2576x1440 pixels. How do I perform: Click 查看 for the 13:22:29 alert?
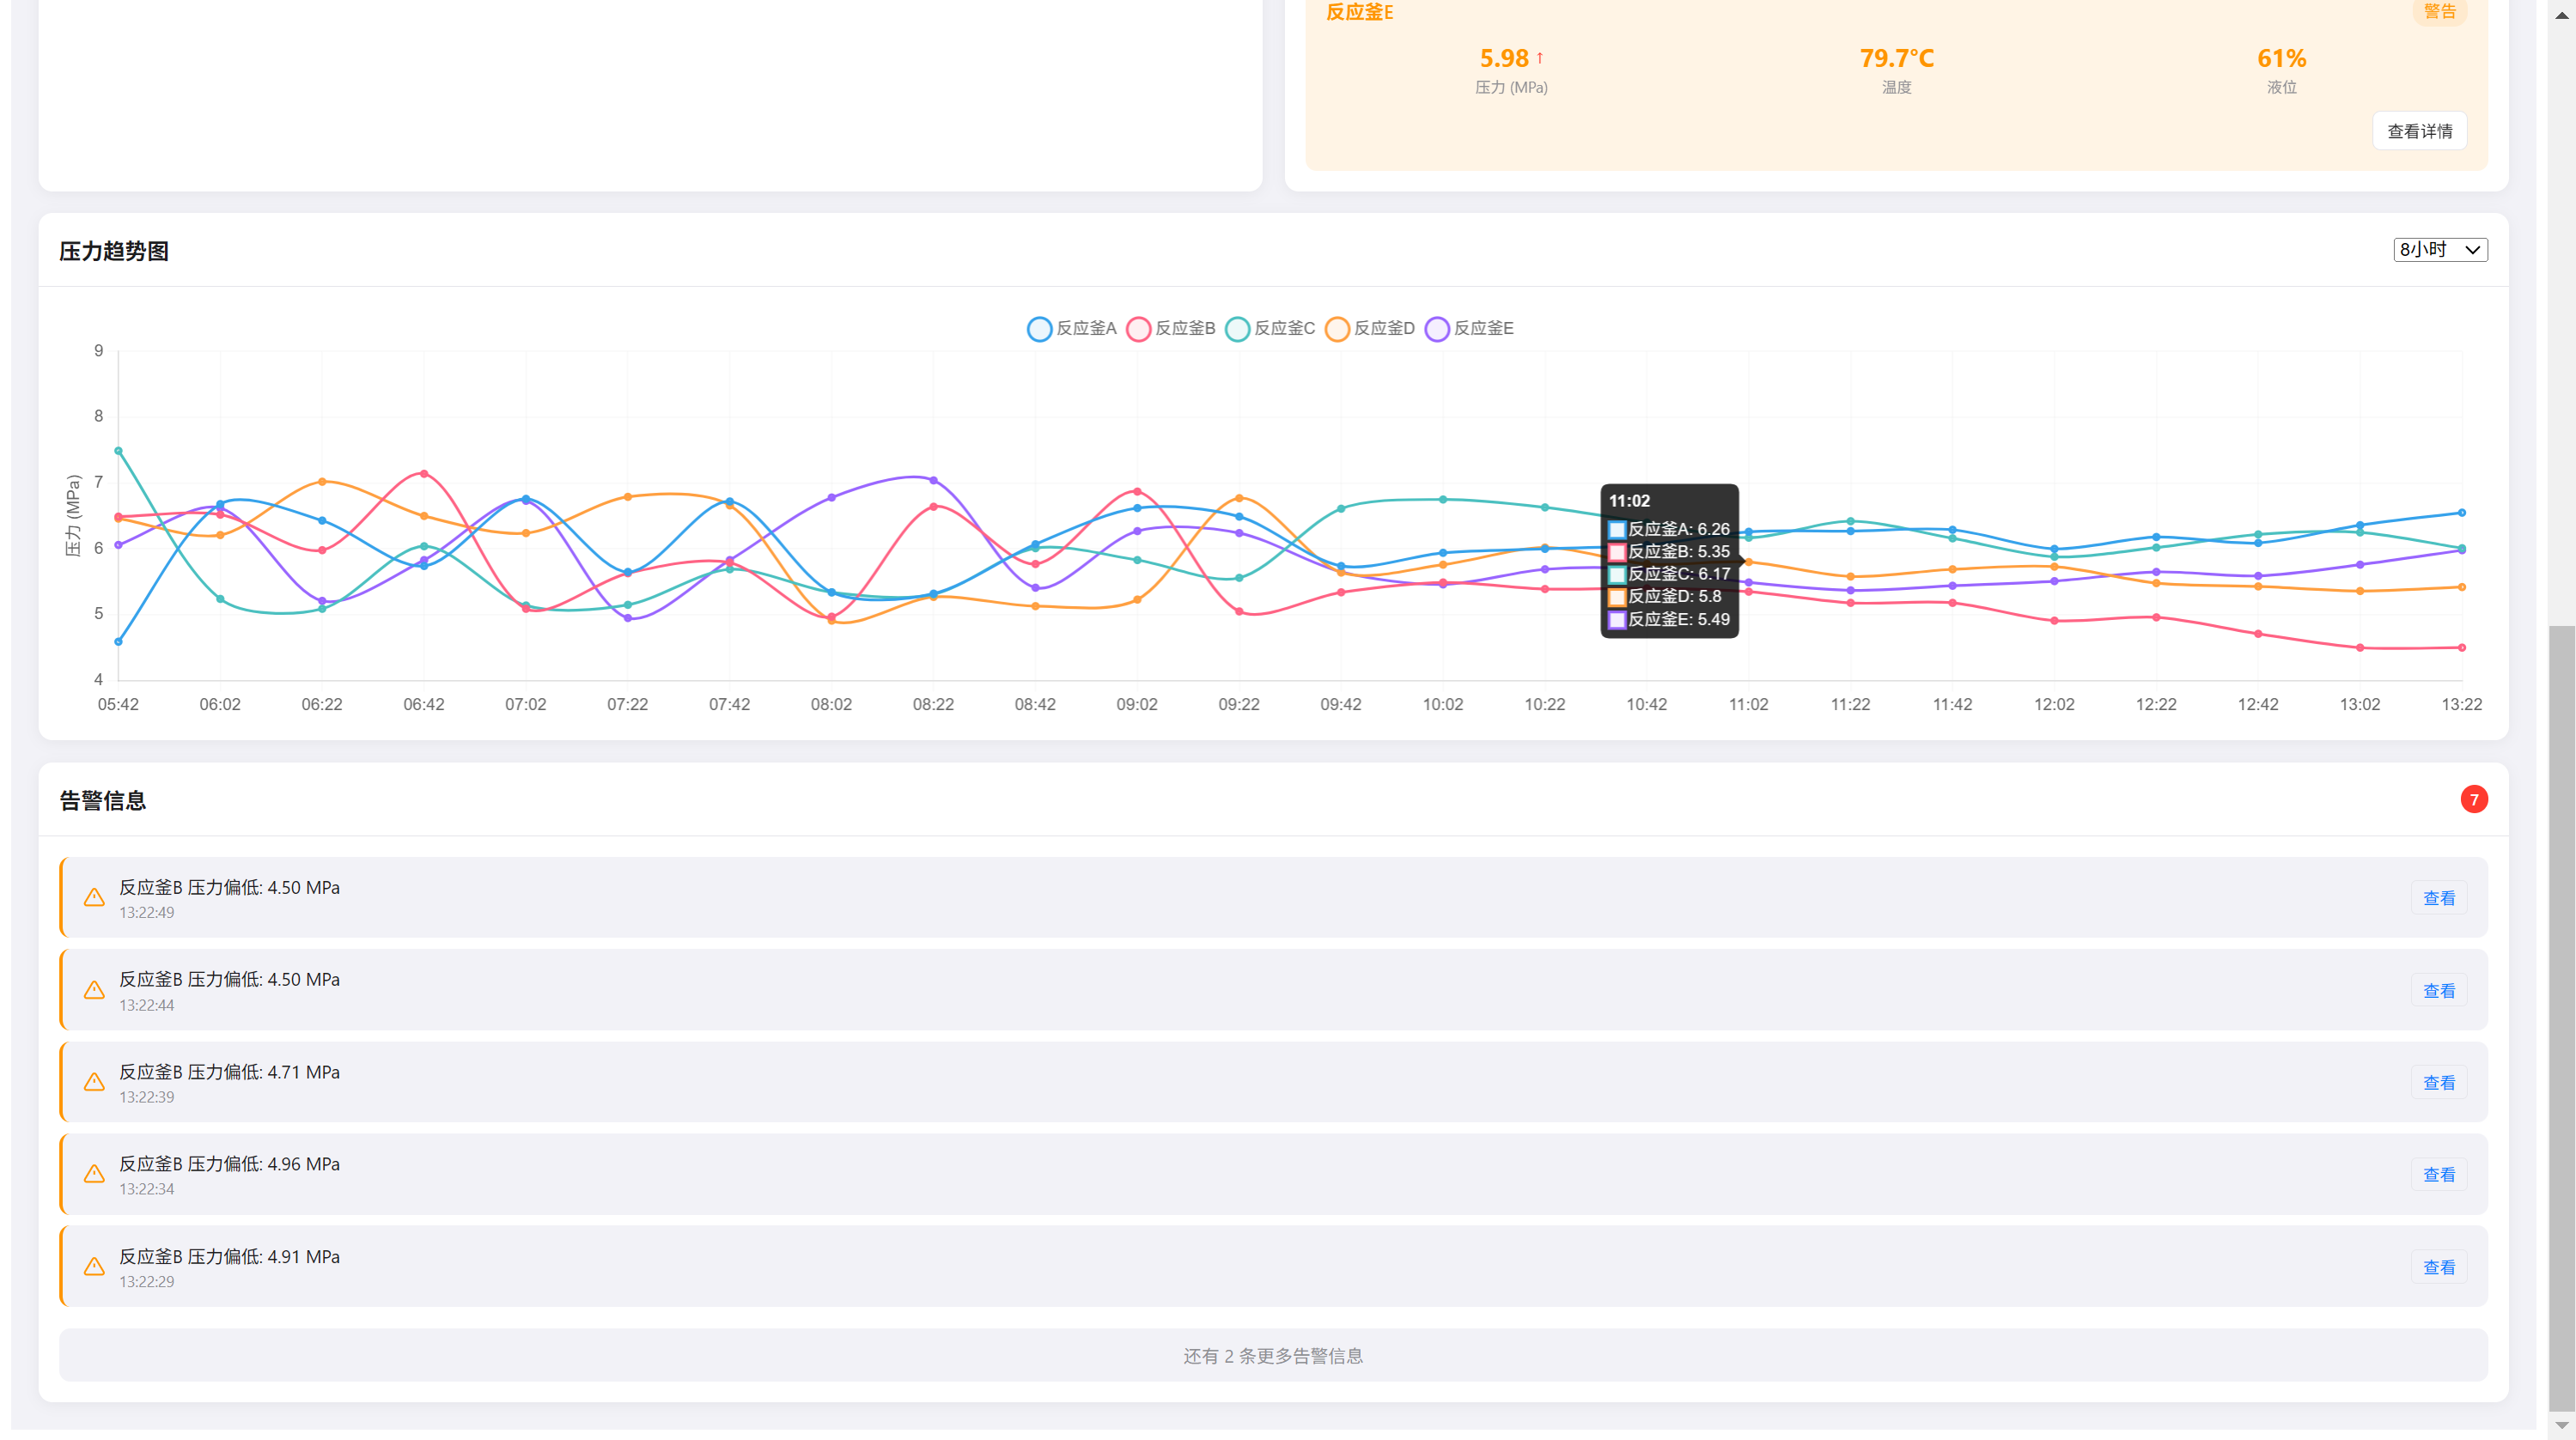pyautogui.click(x=2438, y=1267)
